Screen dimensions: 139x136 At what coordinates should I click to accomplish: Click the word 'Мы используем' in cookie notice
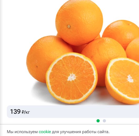[22, 132]
